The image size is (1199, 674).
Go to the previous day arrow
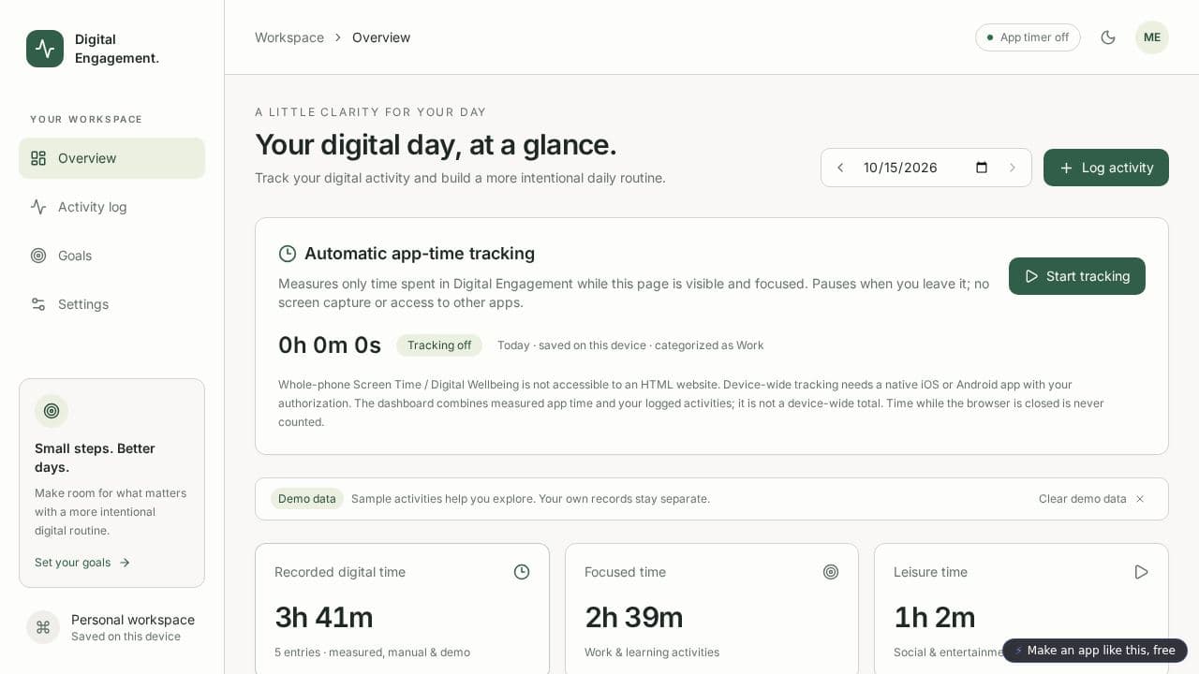840,168
